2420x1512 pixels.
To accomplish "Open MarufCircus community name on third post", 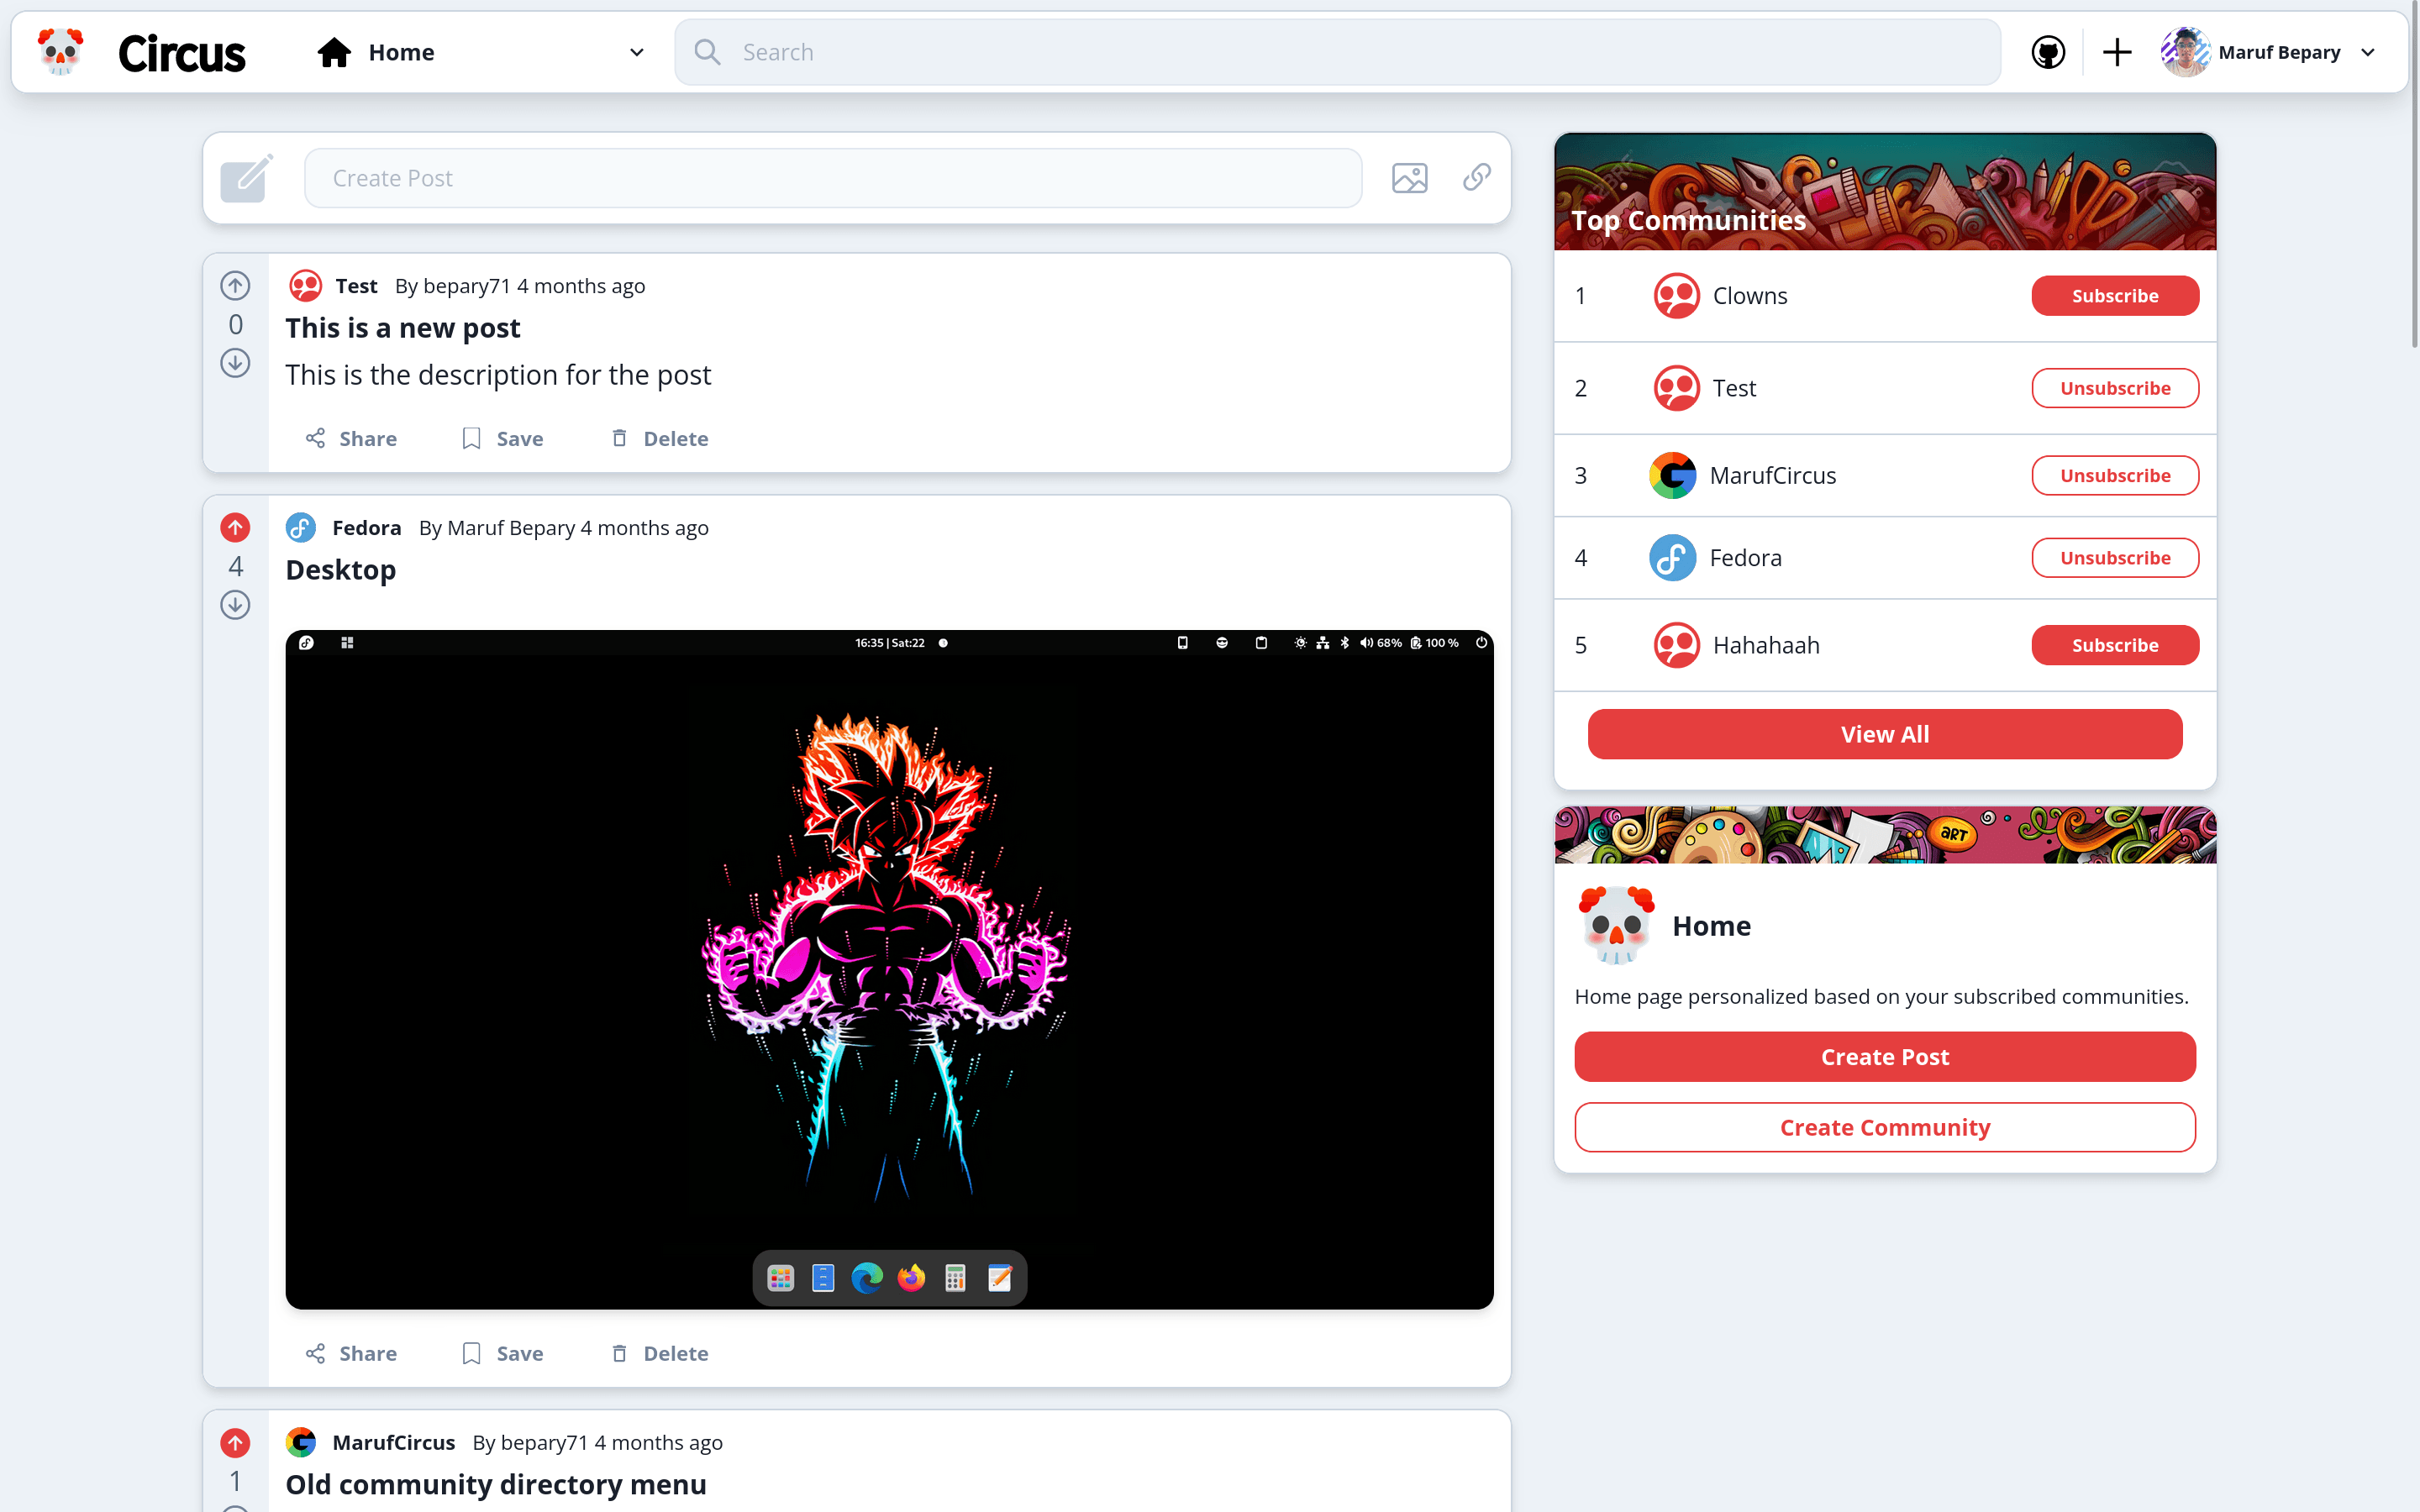I will [x=393, y=1443].
